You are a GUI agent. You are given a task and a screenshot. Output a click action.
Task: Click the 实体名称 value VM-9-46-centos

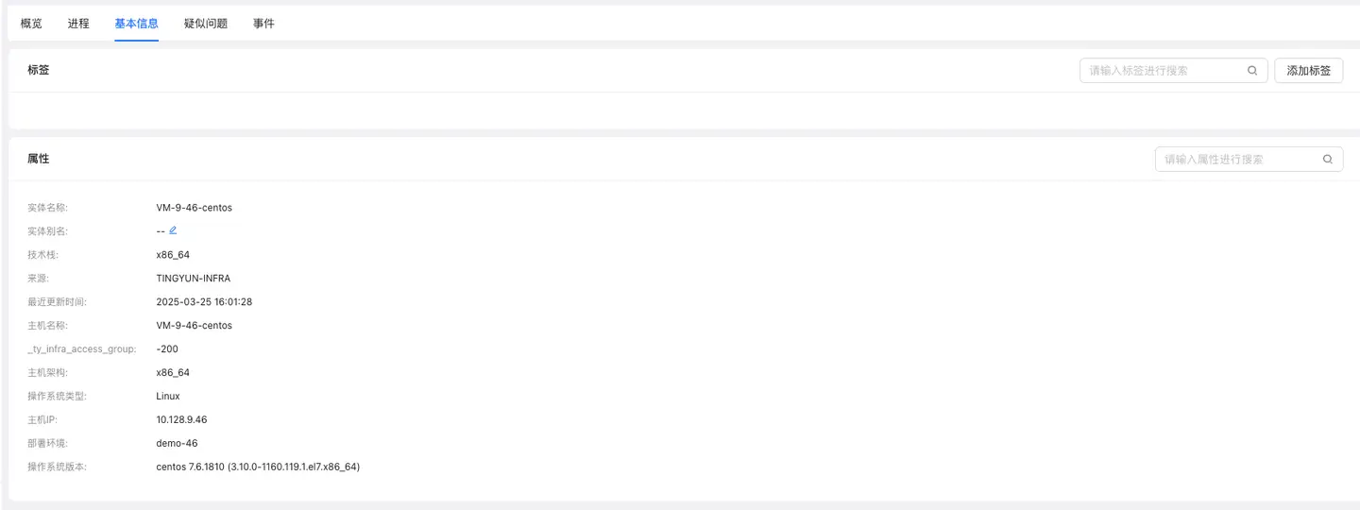click(194, 208)
